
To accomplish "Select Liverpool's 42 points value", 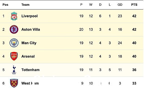I will click(x=134, y=16).
